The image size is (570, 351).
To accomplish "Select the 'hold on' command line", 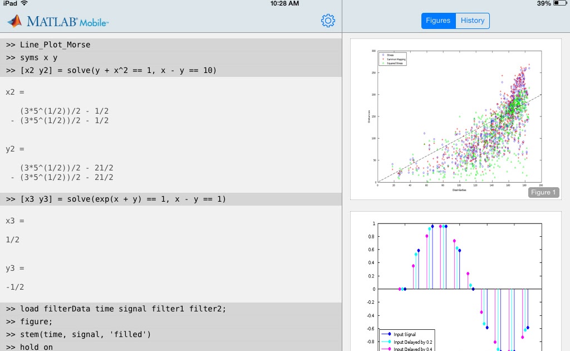I will [x=171, y=347].
